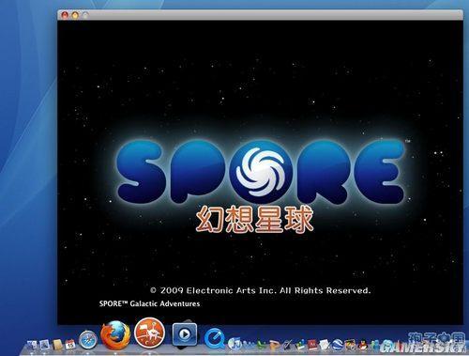Open Google Earth globe icon in dock
The image size is (469, 356).
coord(338,345)
